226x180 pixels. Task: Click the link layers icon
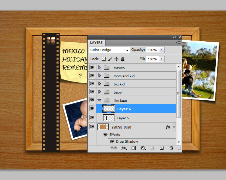[114, 148]
